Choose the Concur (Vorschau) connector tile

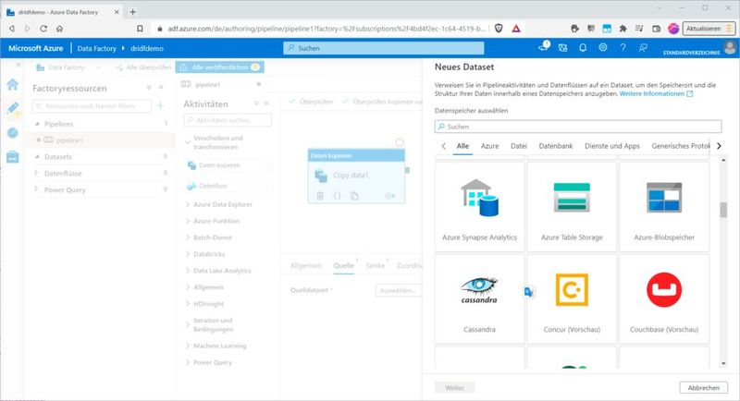click(572, 298)
